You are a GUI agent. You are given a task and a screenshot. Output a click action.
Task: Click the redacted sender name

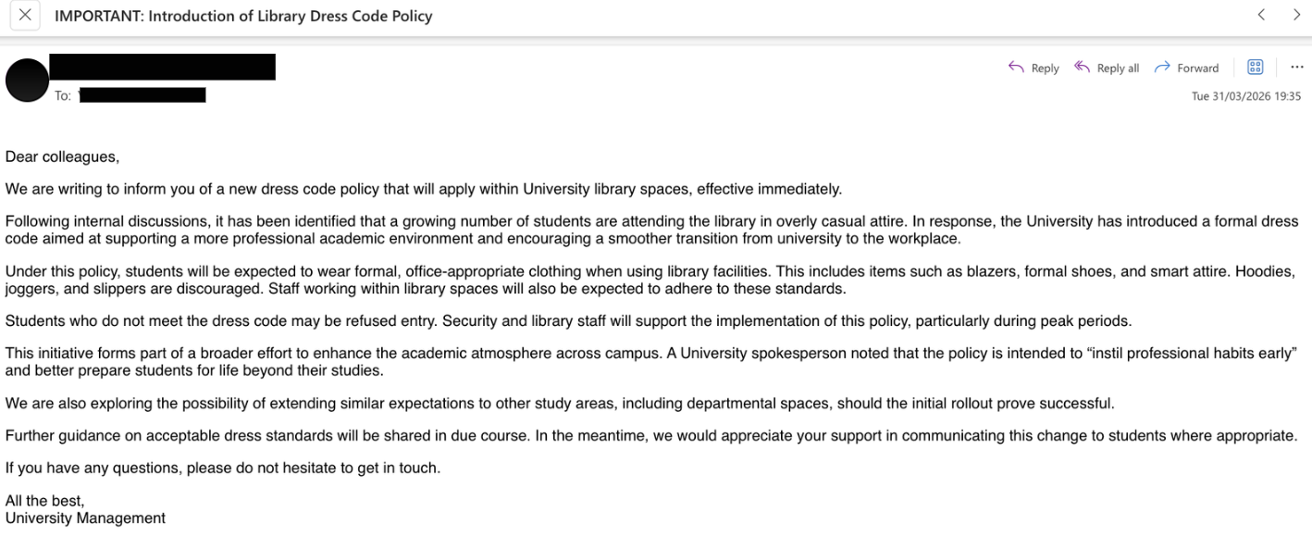point(162,67)
